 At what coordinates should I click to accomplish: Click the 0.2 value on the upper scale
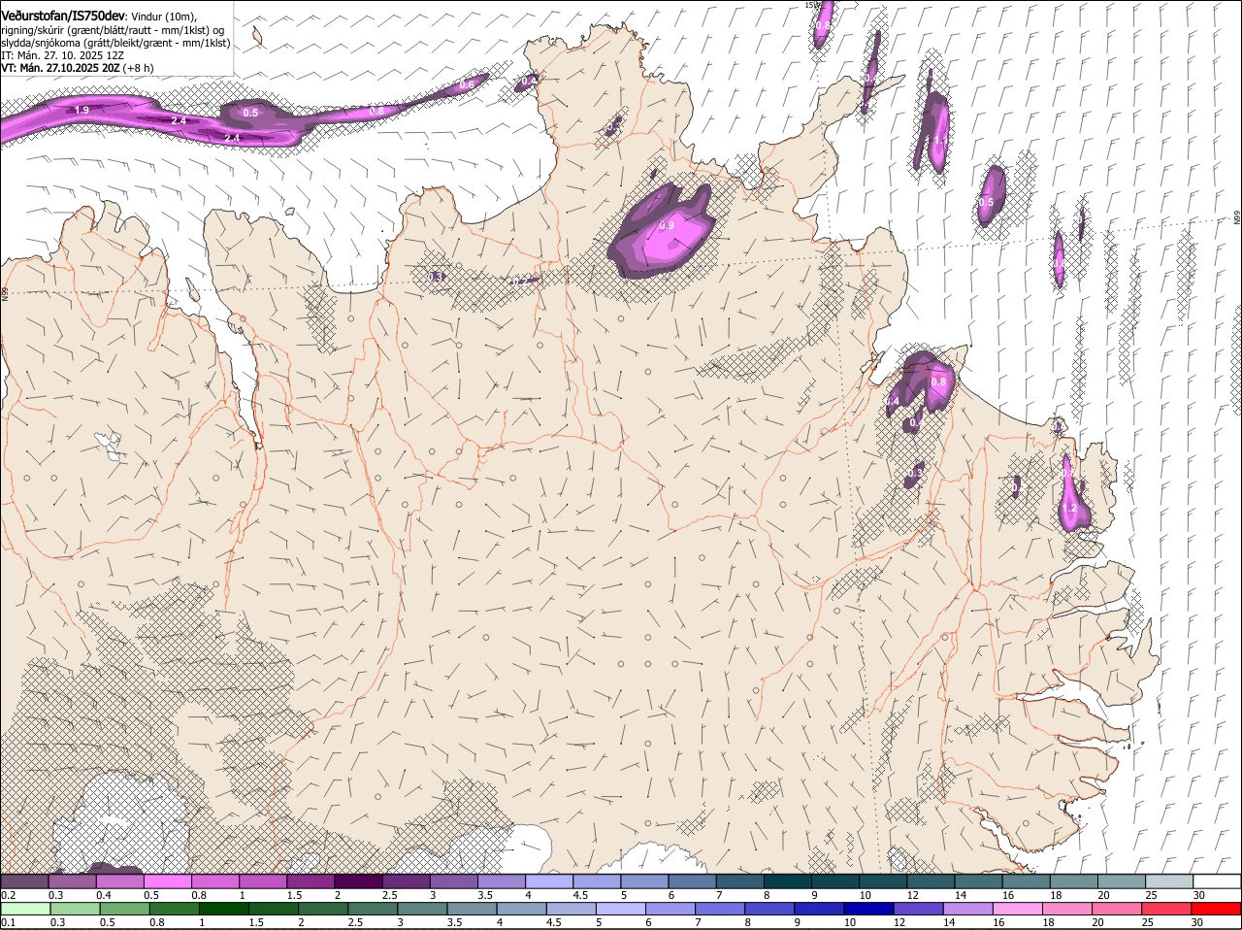(x=8, y=895)
